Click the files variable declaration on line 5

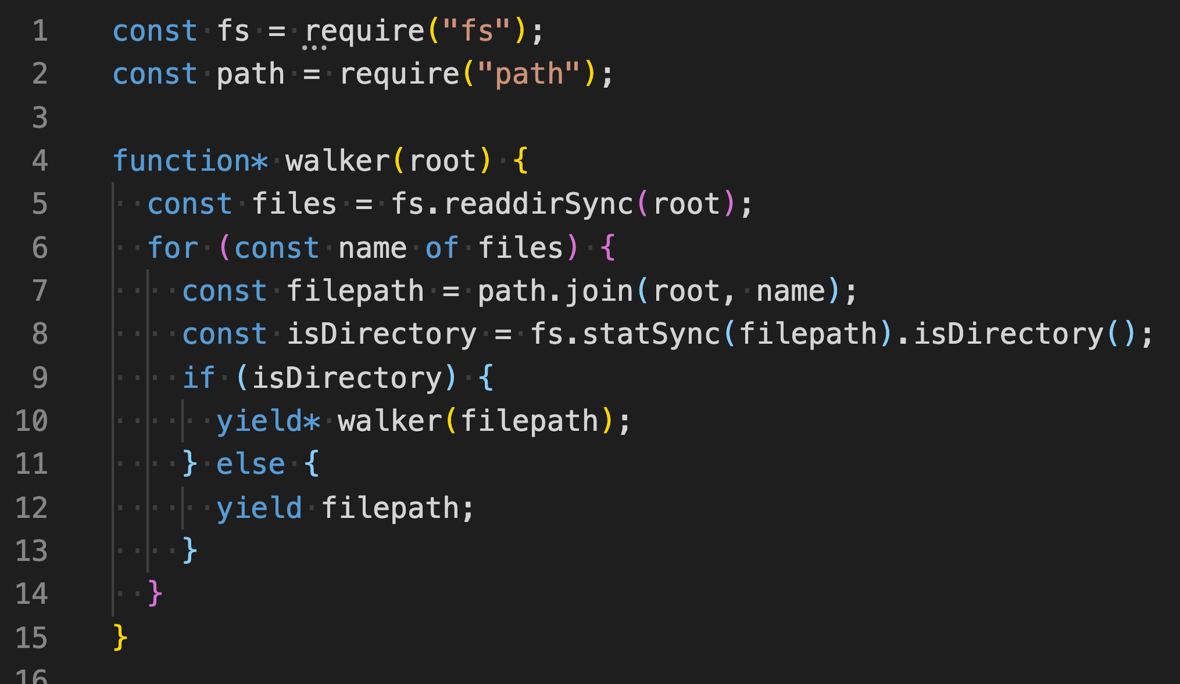point(294,204)
